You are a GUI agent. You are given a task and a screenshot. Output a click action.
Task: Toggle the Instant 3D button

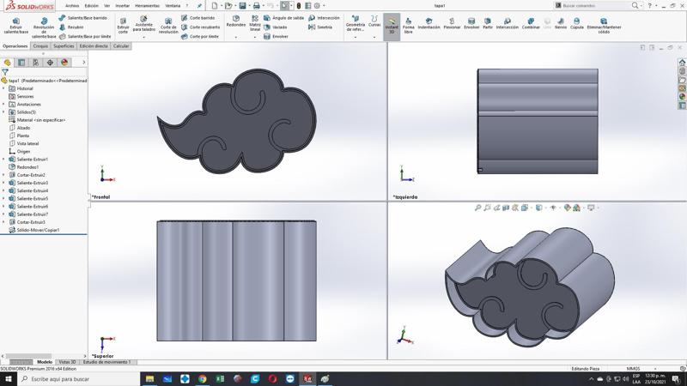[392, 24]
